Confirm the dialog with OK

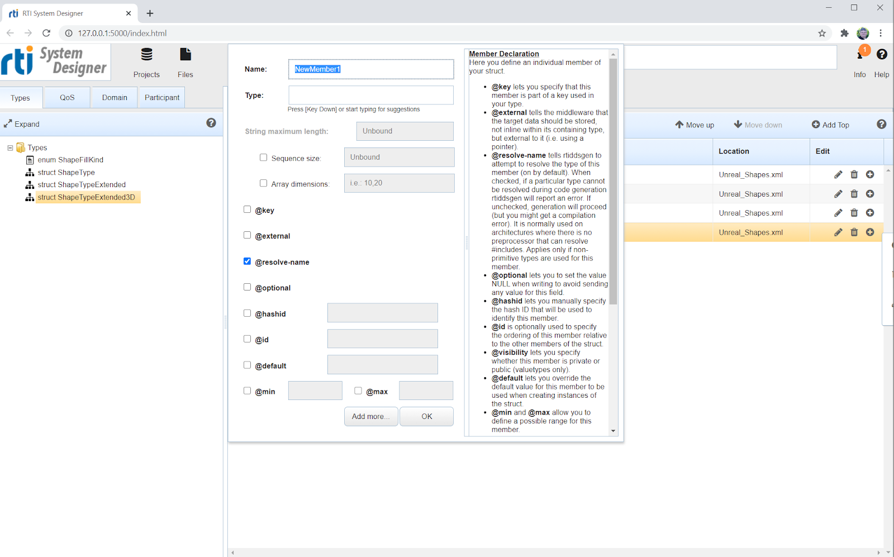(x=427, y=416)
